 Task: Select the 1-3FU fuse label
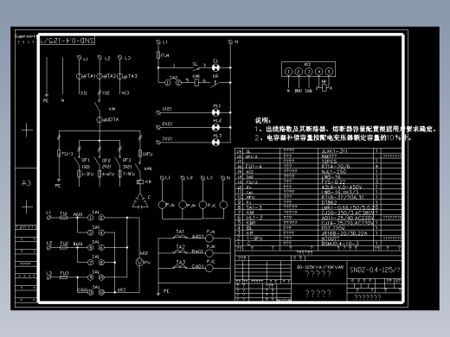click(87, 174)
